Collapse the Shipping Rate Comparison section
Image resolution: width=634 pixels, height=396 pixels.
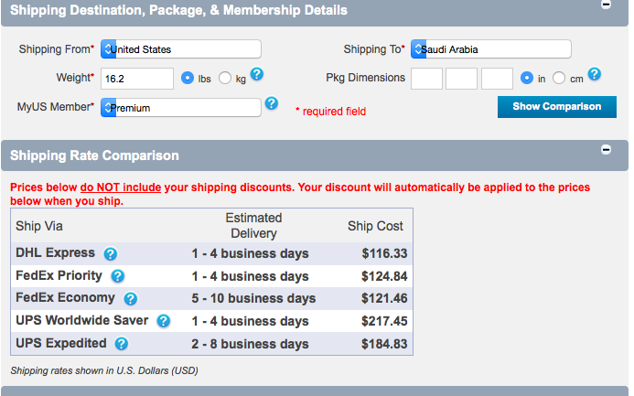pos(606,149)
